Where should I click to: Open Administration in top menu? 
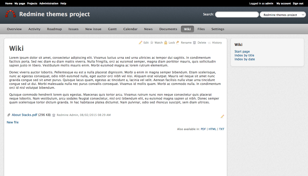click(x=49, y=4)
